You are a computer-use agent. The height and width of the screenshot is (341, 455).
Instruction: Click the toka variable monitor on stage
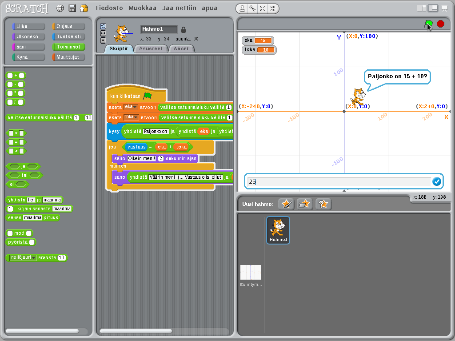click(x=259, y=50)
